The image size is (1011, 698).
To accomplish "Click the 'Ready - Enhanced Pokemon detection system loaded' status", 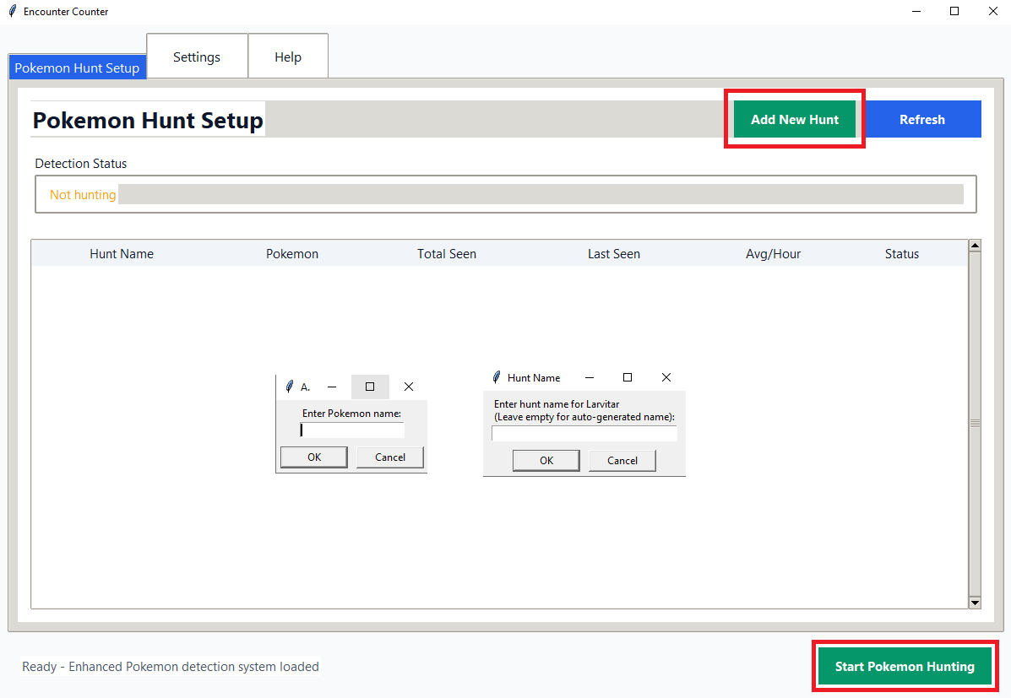I will 171,667.
